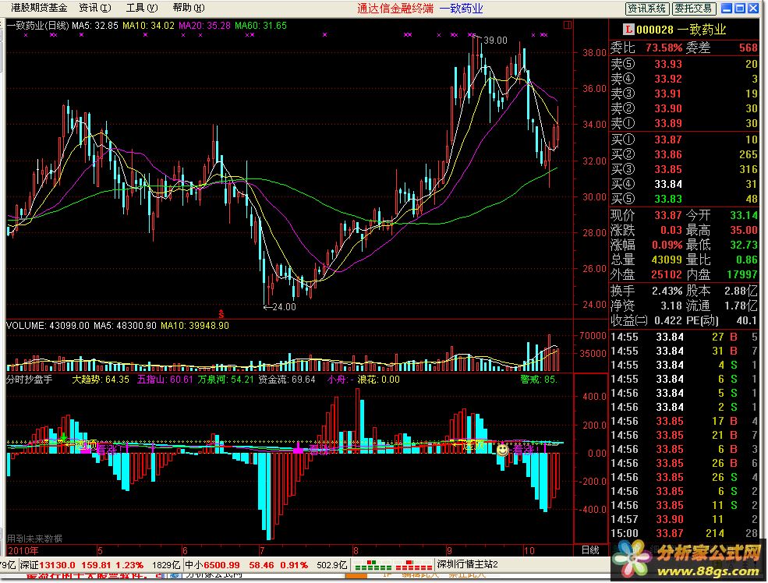Click the 39.00 high price label
This screenshot has height=583, width=768.
click(x=495, y=40)
